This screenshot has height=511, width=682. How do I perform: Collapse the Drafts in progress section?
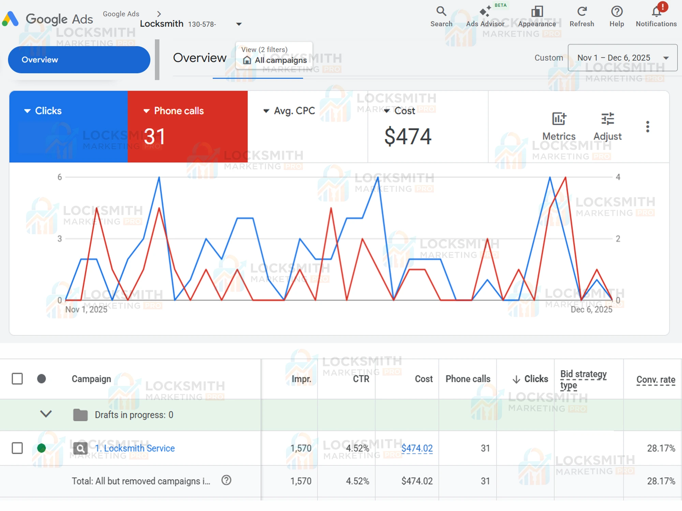click(x=46, y=415)
